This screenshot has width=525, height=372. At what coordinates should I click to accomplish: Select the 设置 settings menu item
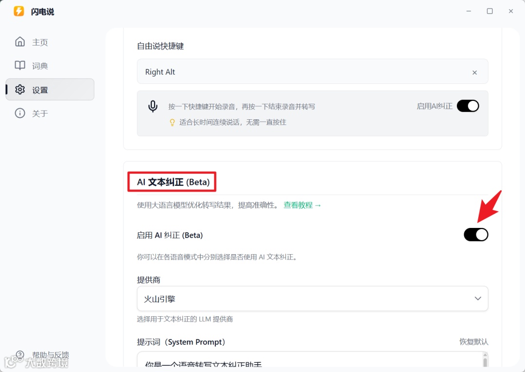pyautogui.click(x=50, y=90)
